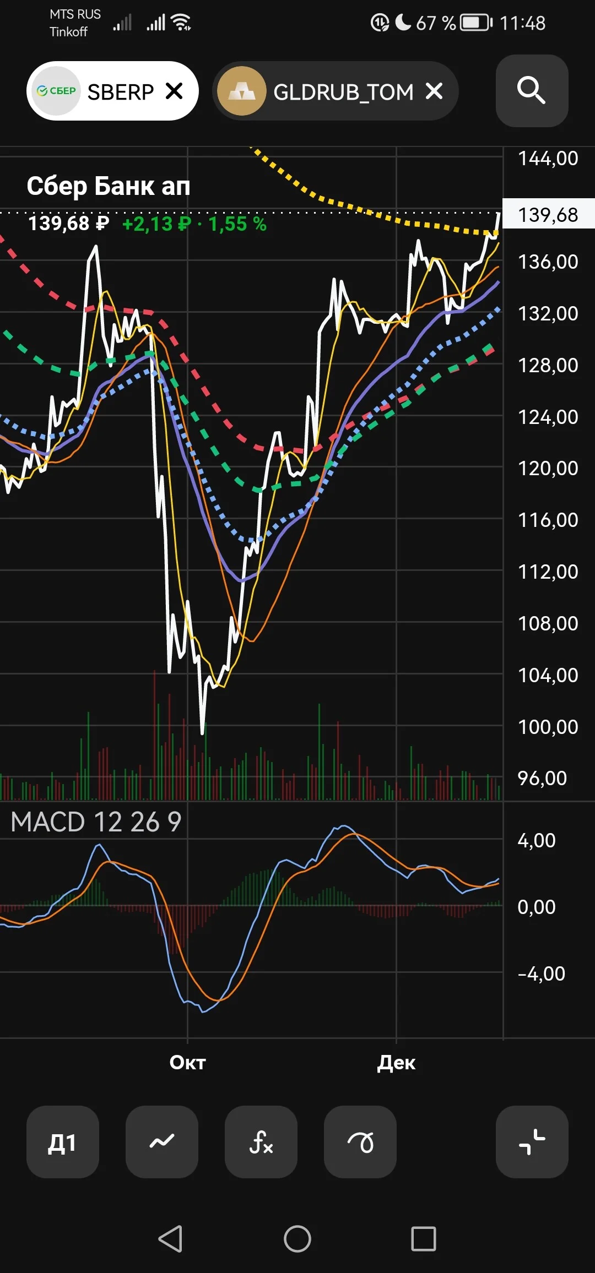
Task: Tap the battery status indicator
Action: (x=477, y=23)
